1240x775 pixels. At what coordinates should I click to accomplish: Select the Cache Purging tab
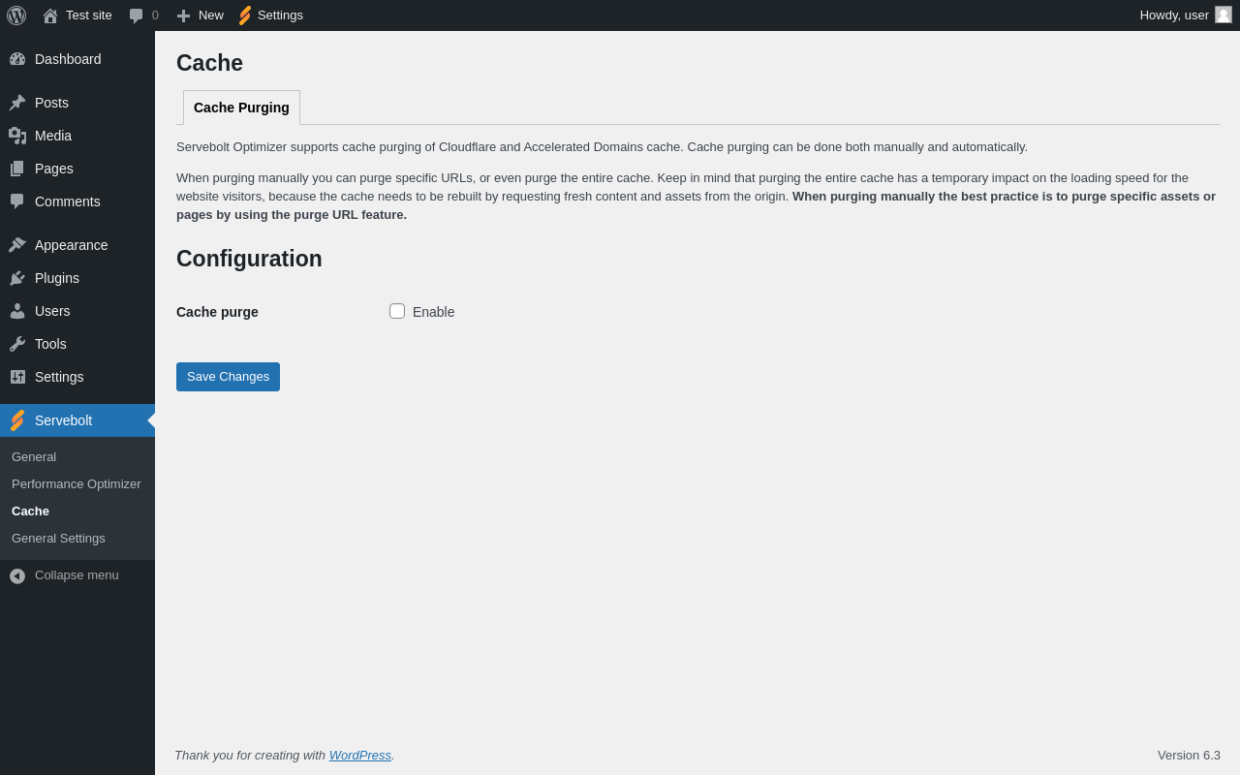(x=241, y=108)
